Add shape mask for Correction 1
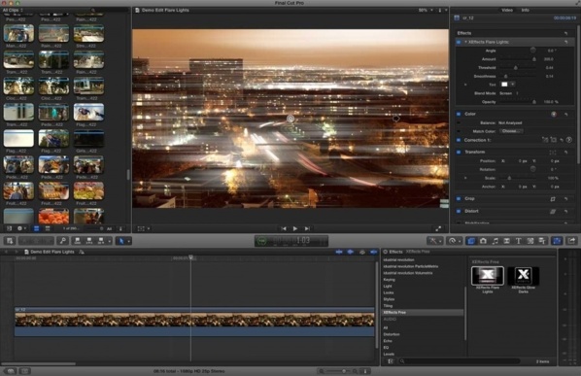This screenshot has height=376, width=581. pos(553,140)
